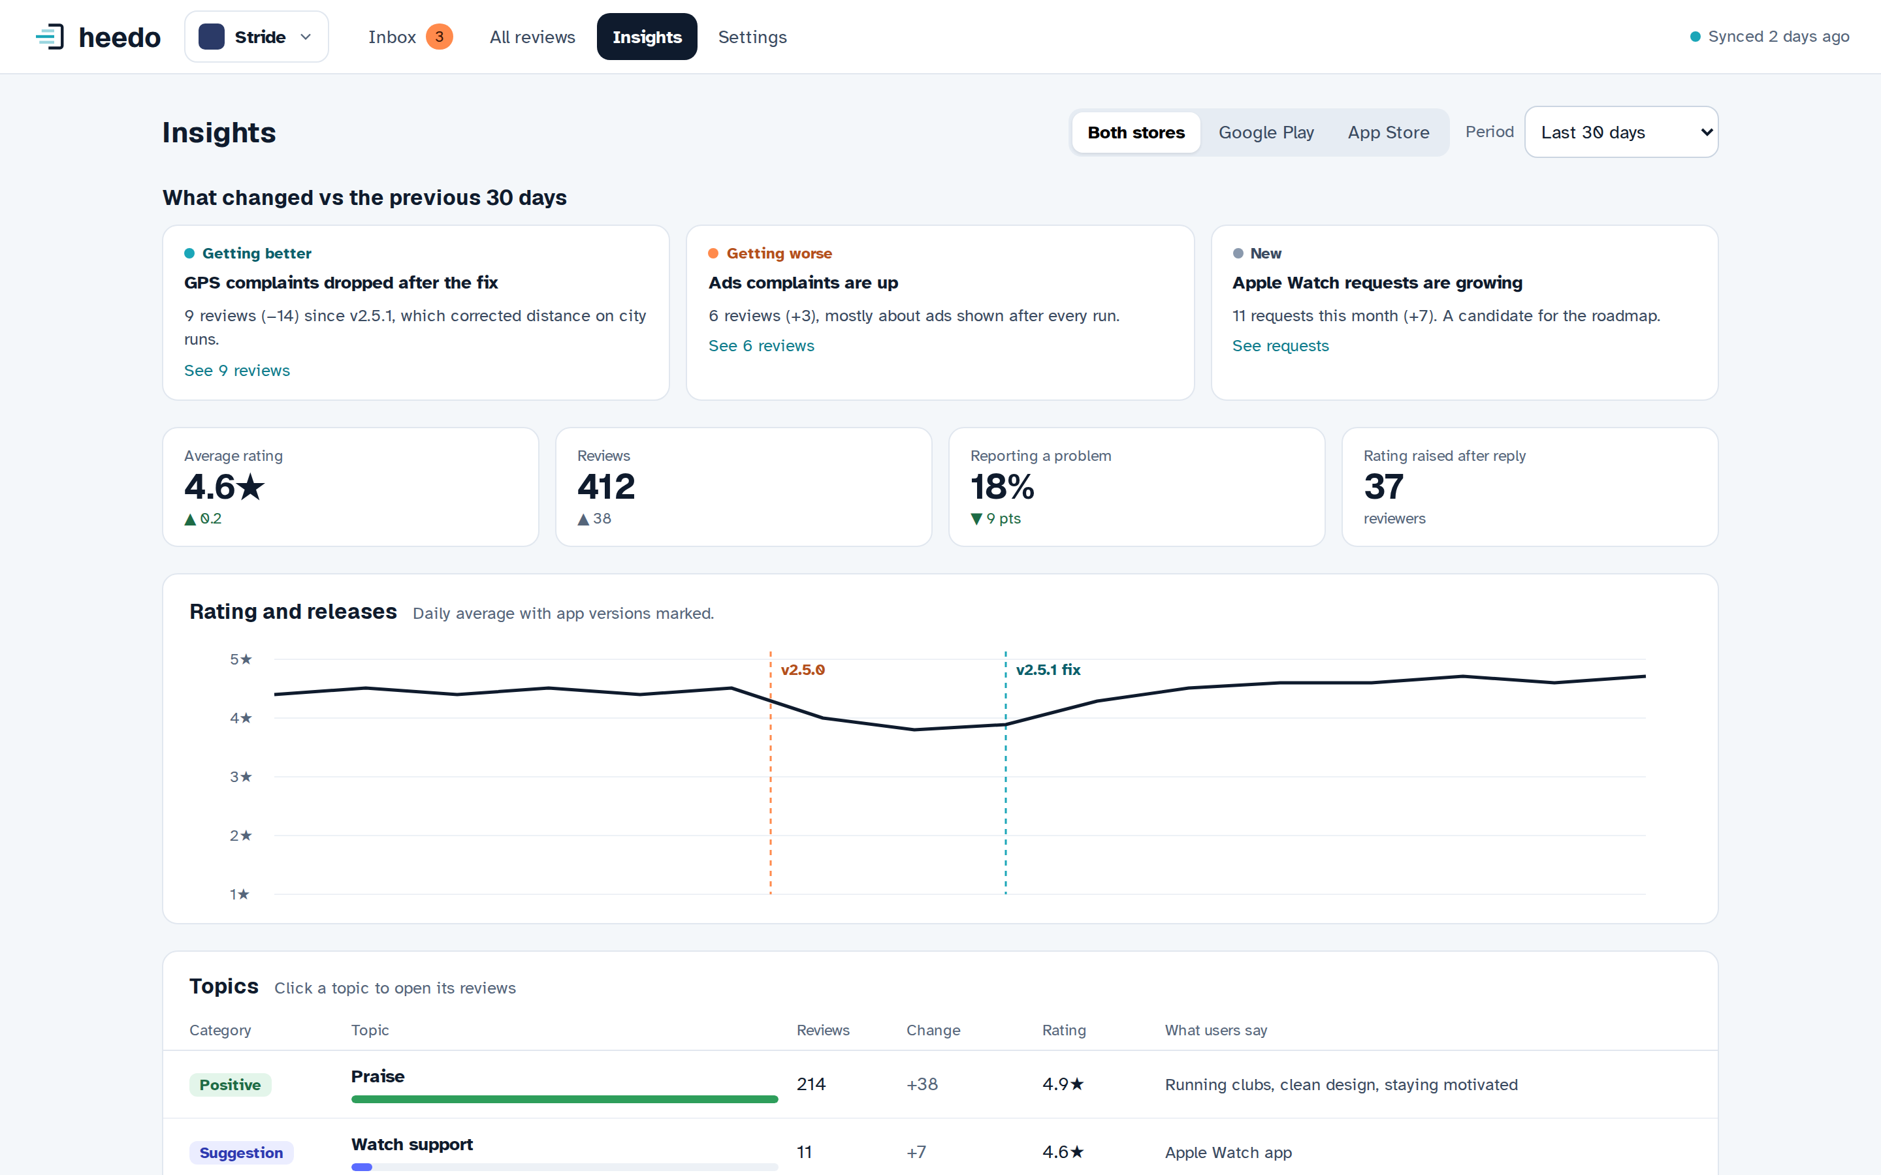Click the Synced 2 days ago text
Screen dimensions: 1881x1175
(1778, 37)
